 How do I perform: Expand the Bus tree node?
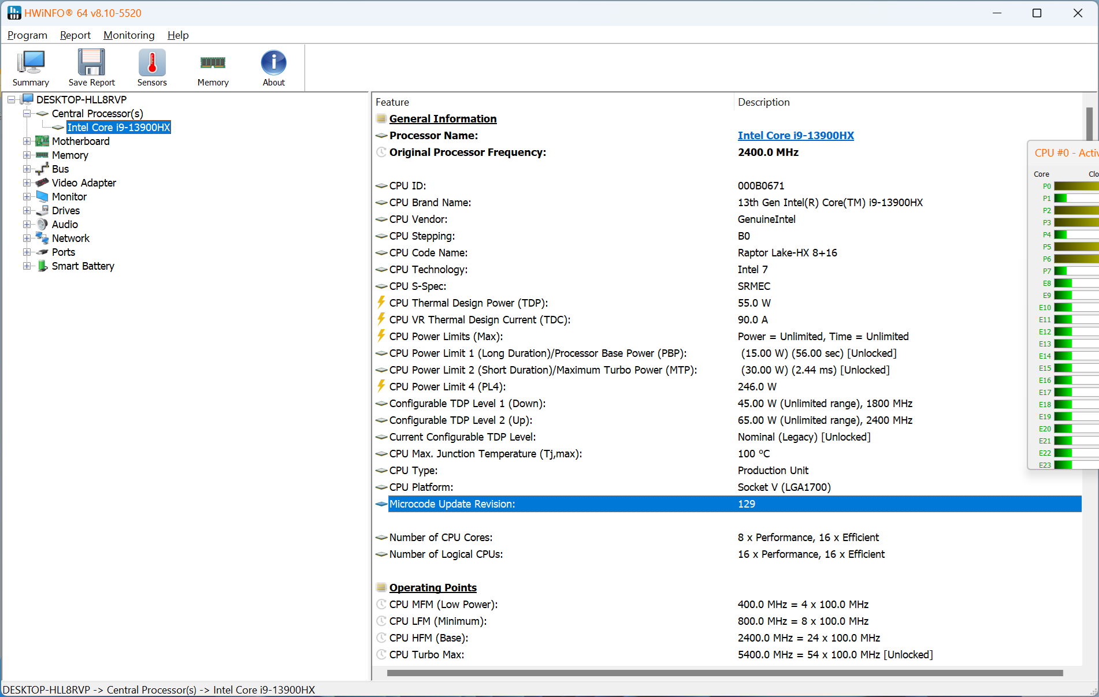coord(27,169)
